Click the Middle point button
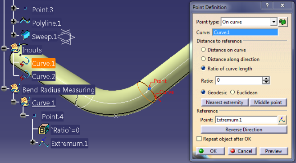The height and width of the screenshot is (163, 296). coord(268,102)
